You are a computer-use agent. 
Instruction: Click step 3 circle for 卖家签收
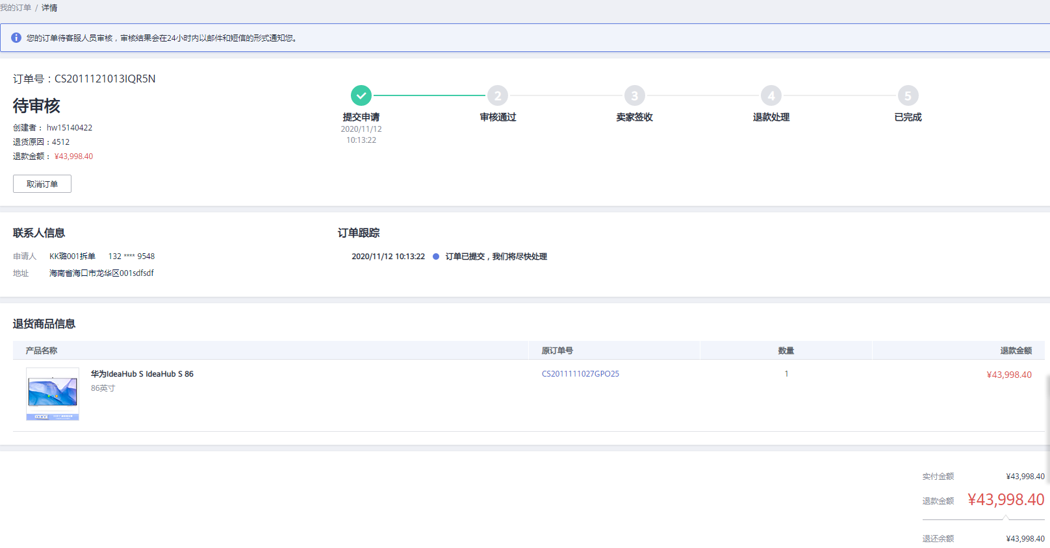tap(635, 95)
